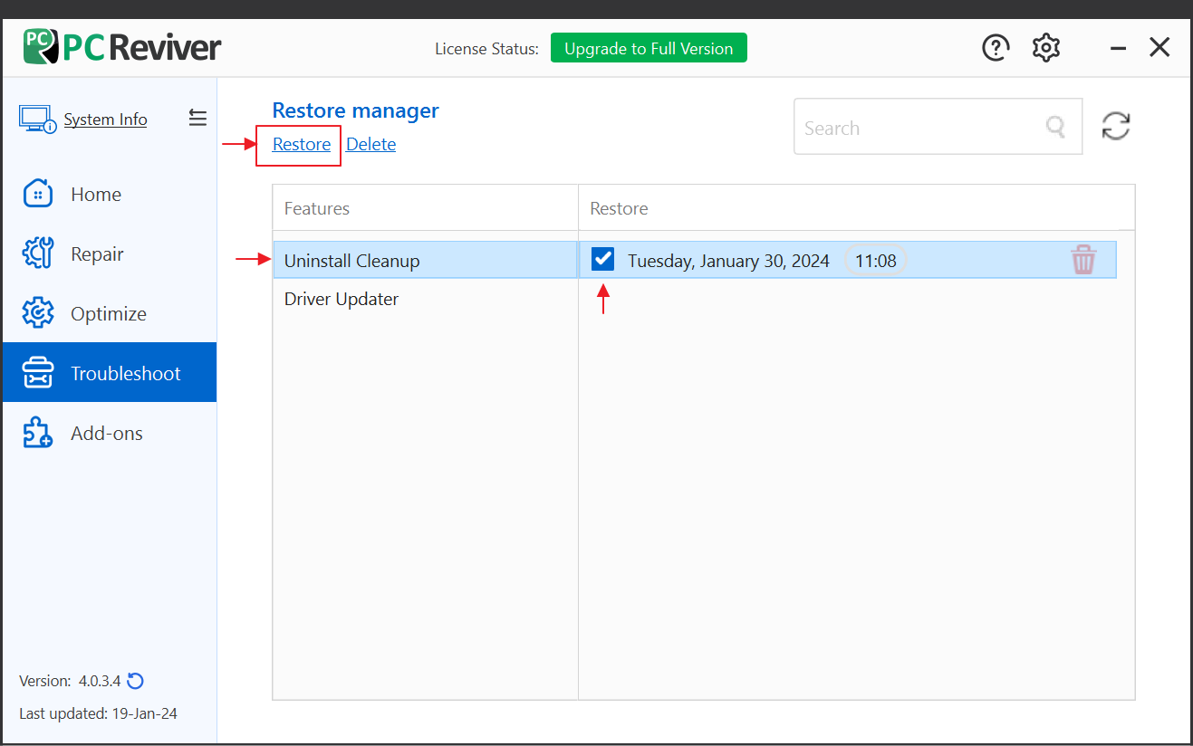Delete restore point with trash icon
Image resolution: width=1193 pixels, height=746 pixels.
[1083, 260]
